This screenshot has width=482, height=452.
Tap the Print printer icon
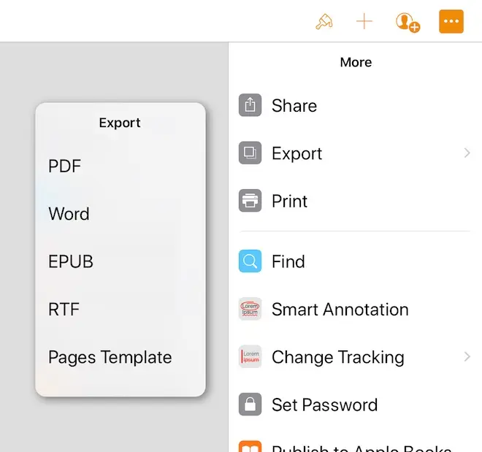(x=250, y=201)
